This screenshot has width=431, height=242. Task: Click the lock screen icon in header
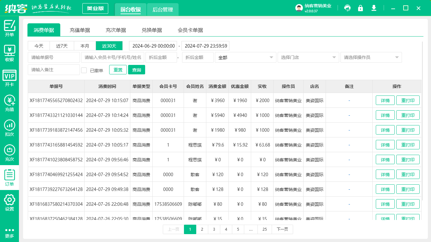pyautogui.click(x=360, y=8)
